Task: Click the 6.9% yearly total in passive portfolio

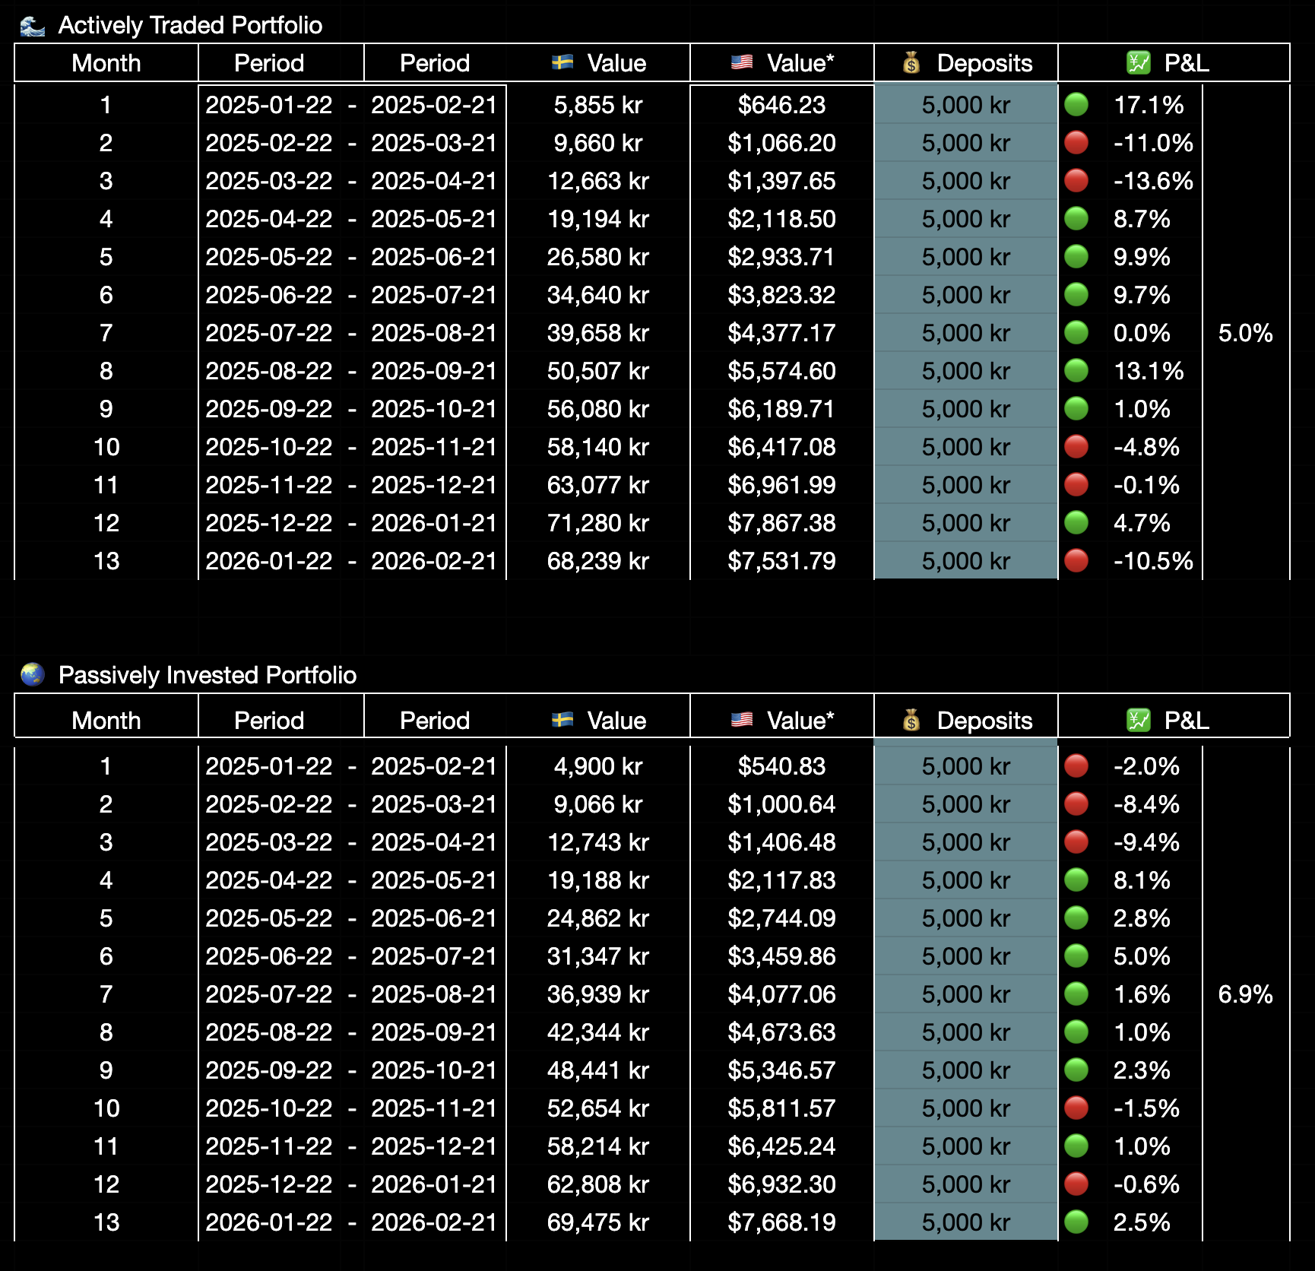Action: point(1247,994)
